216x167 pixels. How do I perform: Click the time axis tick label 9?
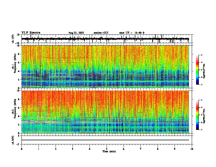click(x=175, y=149)
